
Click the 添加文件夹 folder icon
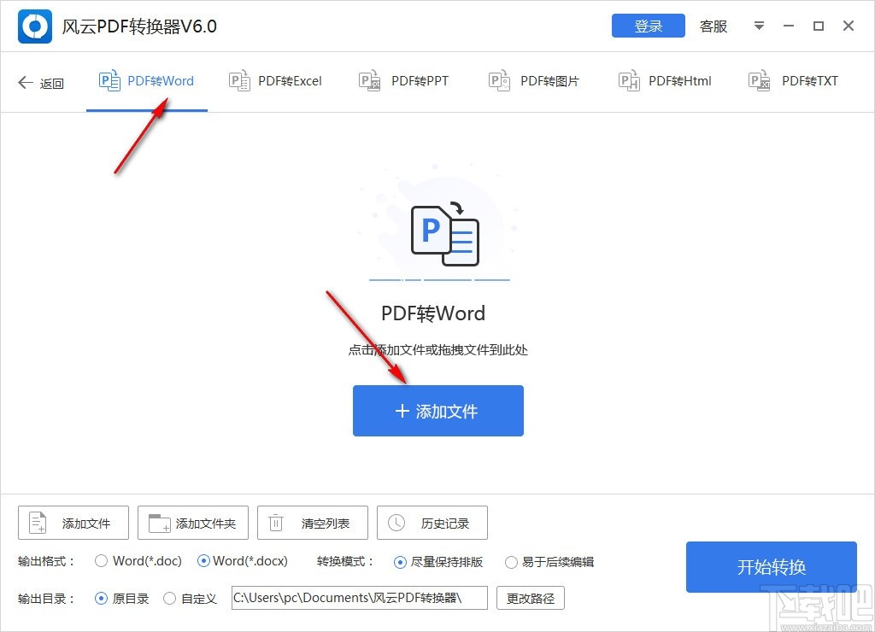156,522
